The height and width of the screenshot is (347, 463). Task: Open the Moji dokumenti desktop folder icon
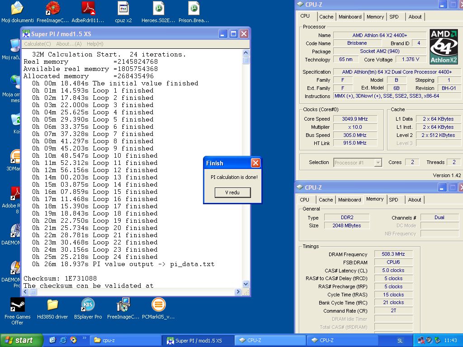(18, 8)
